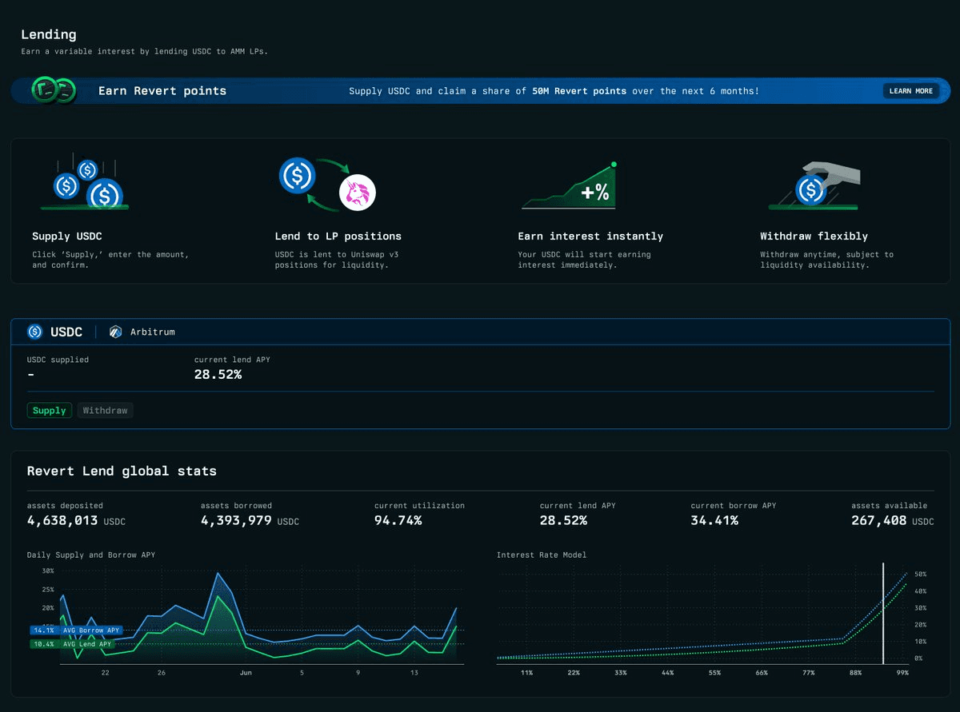Click the USDC to Uniswap swap illustration
The height and width of the screenshot is (712, 960).
point(327,185)
